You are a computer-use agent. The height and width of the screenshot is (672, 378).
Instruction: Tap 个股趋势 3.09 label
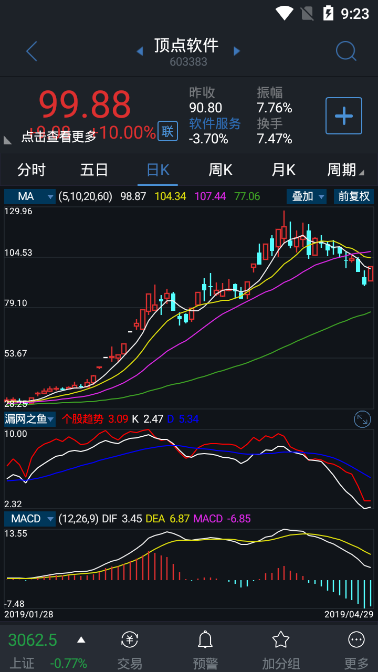[x=94, y=419]
